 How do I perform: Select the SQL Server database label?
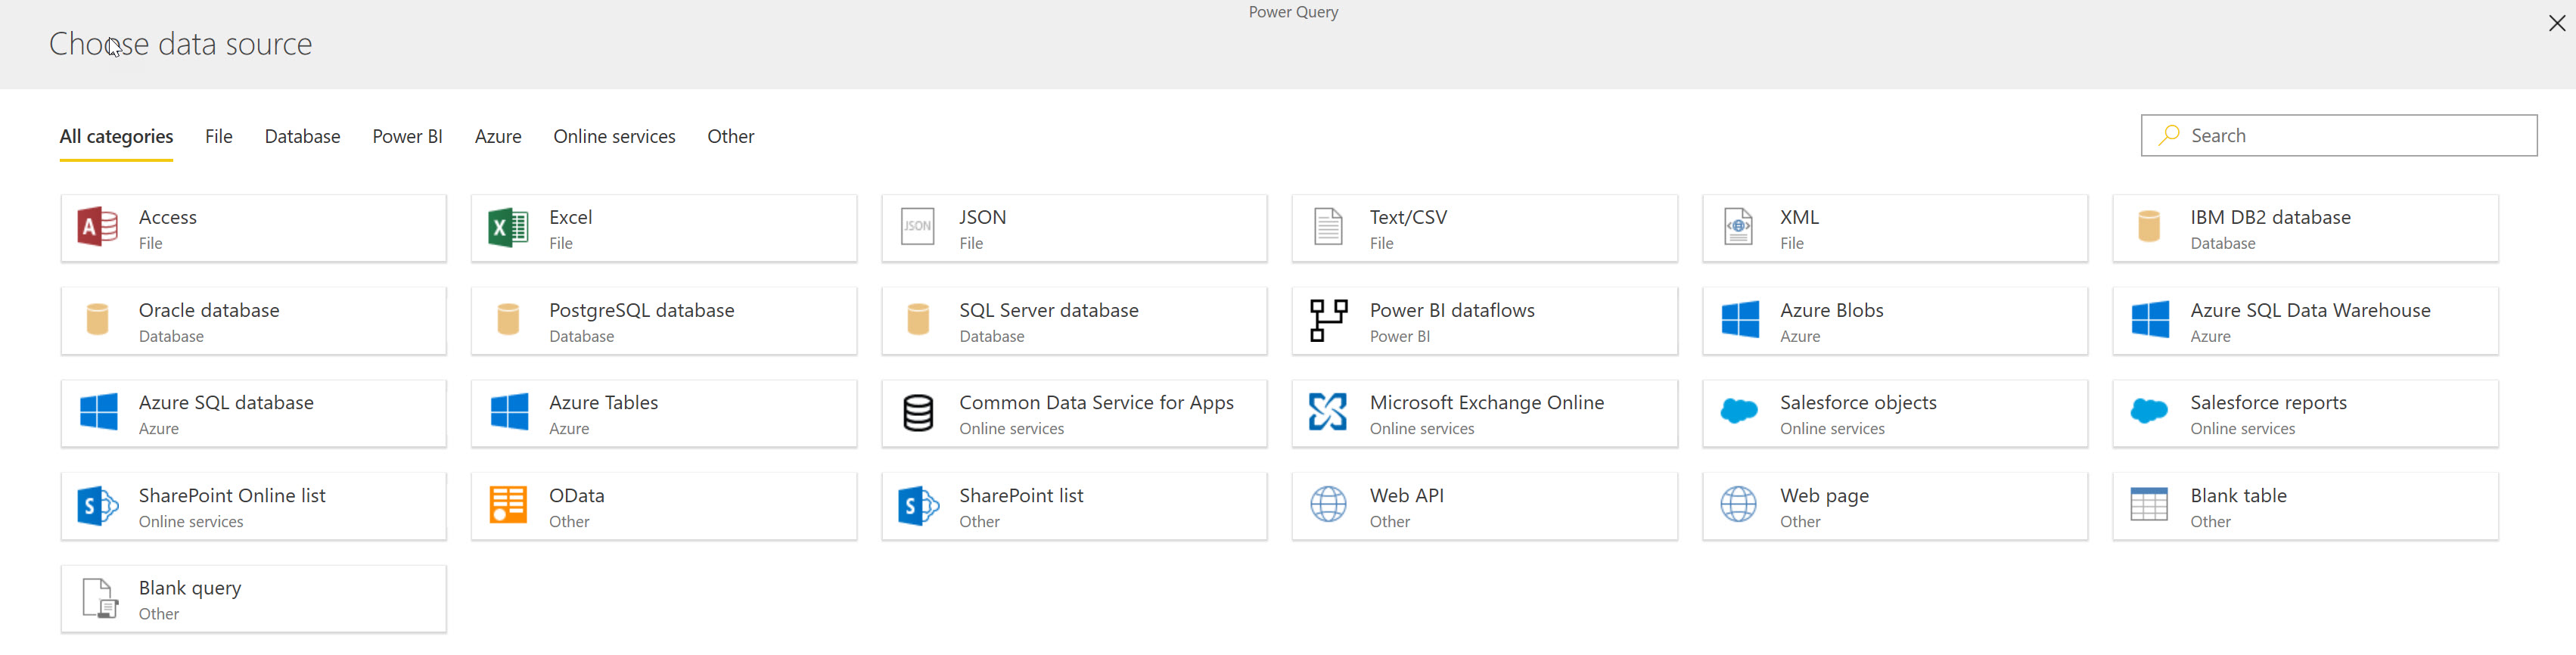[1048, 310]
